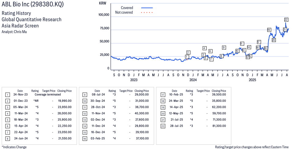Select chart marker 4 on the graph
Screen dimensions: 292x149
[204, 48]
